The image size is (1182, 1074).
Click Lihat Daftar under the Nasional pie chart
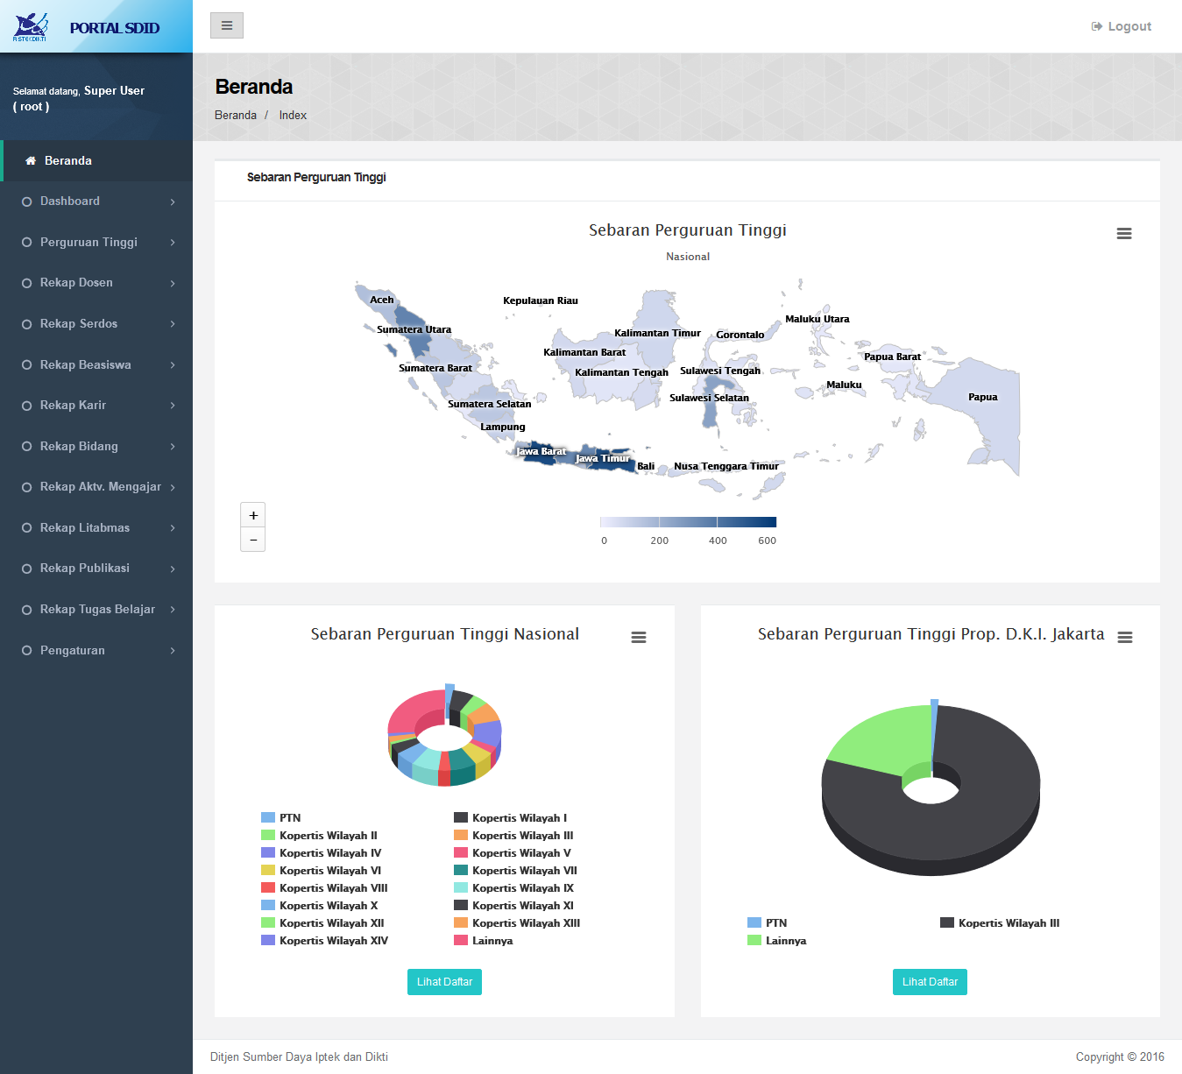click(x=444, y=981)
